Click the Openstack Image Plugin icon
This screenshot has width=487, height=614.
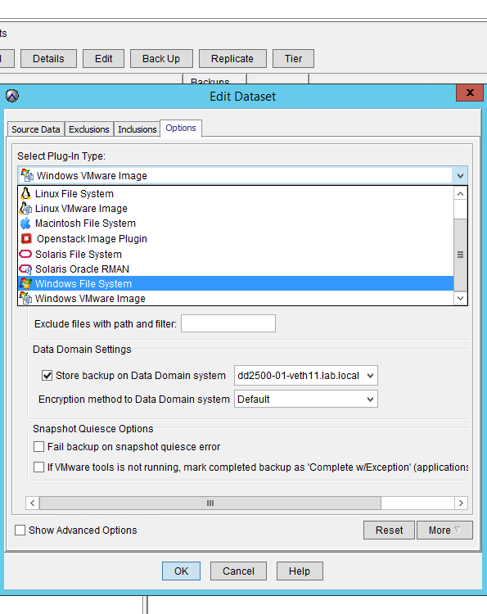click(26, 238)
